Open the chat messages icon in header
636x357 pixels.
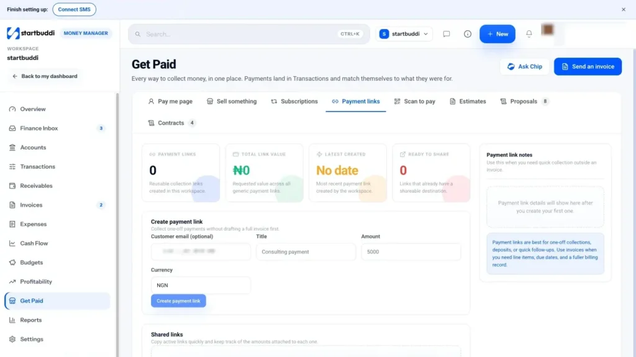[x=446, y=34]
